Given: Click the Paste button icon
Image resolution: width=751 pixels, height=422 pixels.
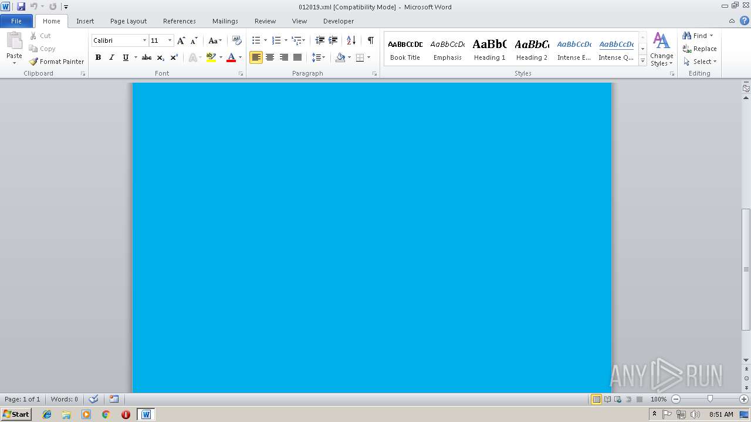Looking at the screenshot, I should click(14, 41).
